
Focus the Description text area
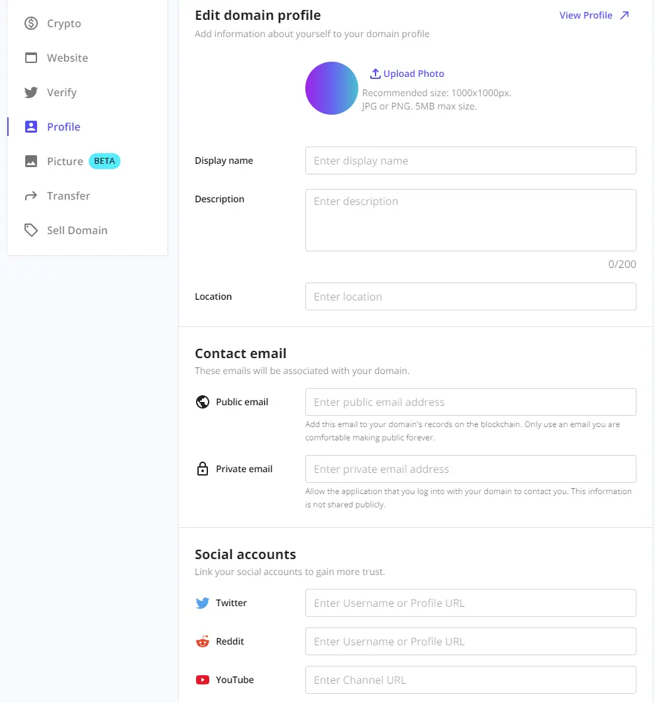tap(470, 220)
